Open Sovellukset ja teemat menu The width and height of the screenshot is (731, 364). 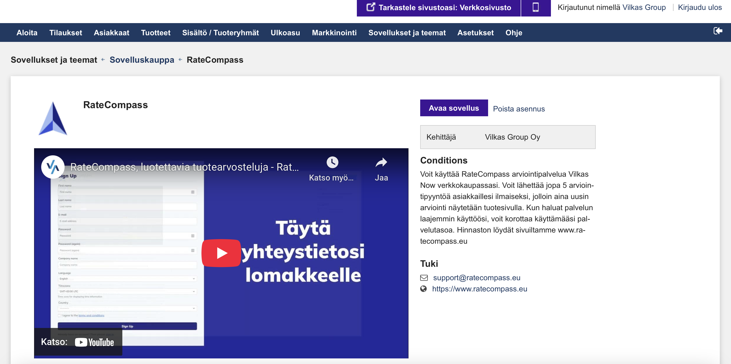click(407, 32)
